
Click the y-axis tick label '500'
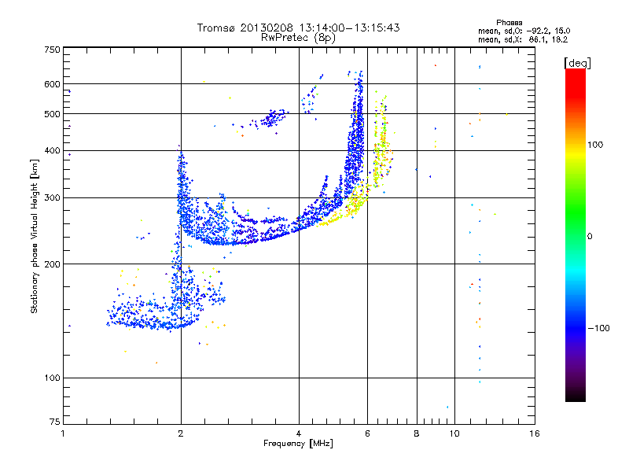(x=53, y=114)
